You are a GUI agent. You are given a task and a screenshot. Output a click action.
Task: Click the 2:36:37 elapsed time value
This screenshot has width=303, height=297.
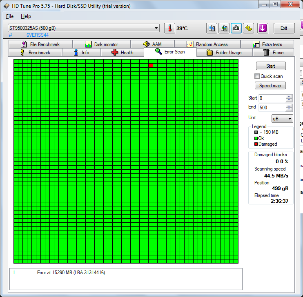(279, 201)
